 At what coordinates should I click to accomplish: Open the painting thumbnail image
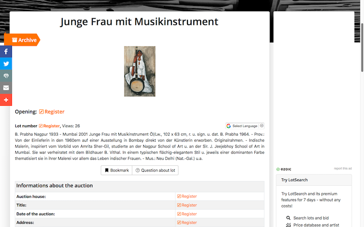coord(140,71)
